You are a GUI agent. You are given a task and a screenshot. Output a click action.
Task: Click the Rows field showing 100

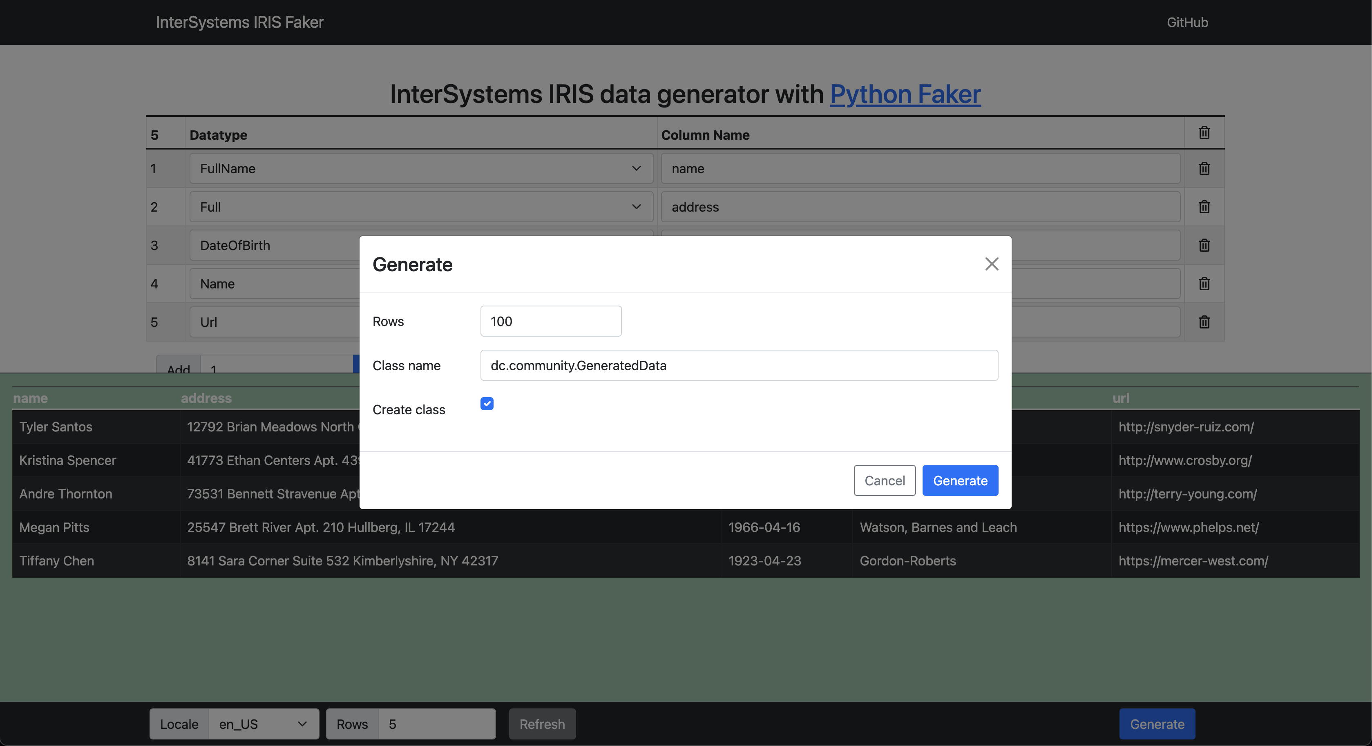click(x=550, y=322)
